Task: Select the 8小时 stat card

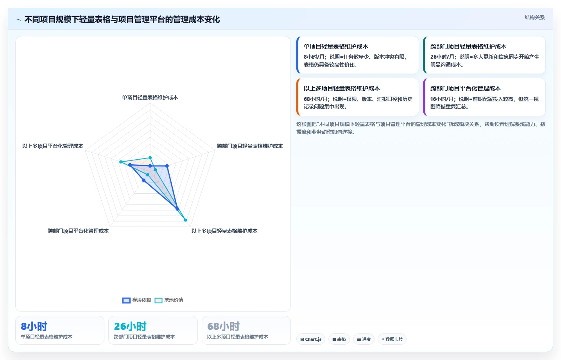Action: tap(60, 330)
